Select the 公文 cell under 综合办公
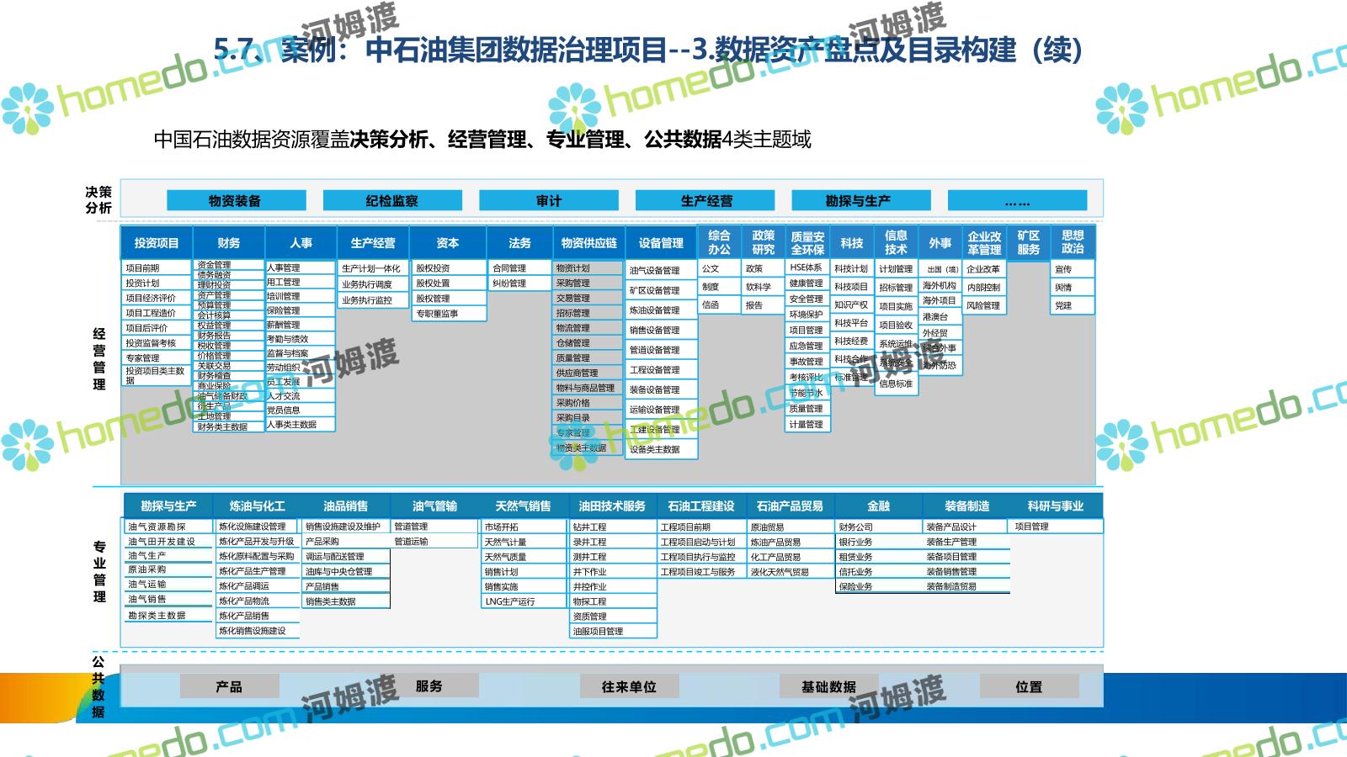1347x757 pixels. coord(719,269)
